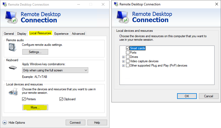The image size is (221, 128).
Task: Click Remote Desktop title bar icon in left window
Action: tap(5, 4)
